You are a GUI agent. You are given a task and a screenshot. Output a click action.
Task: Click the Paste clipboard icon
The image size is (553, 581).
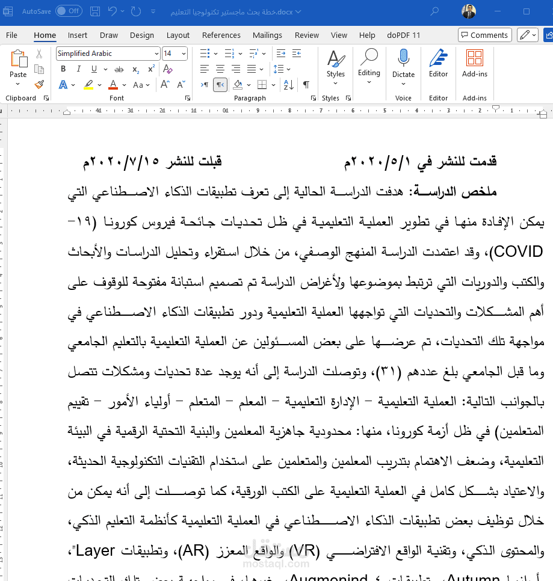click(x=18, y=60)
